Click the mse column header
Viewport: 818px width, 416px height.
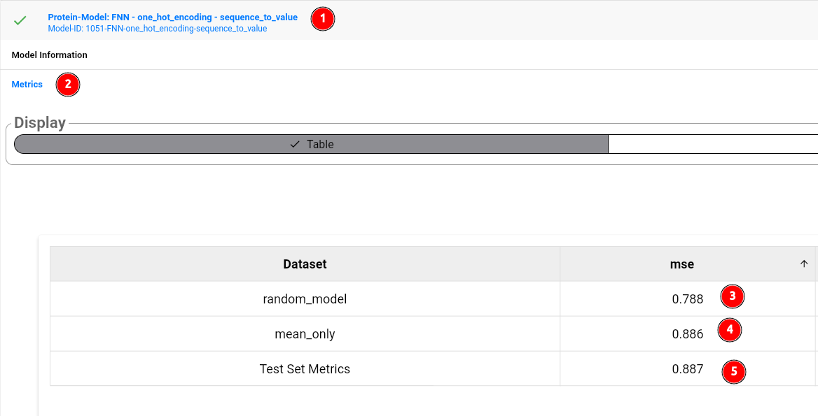pyautogui.click(x=681, y=264)
